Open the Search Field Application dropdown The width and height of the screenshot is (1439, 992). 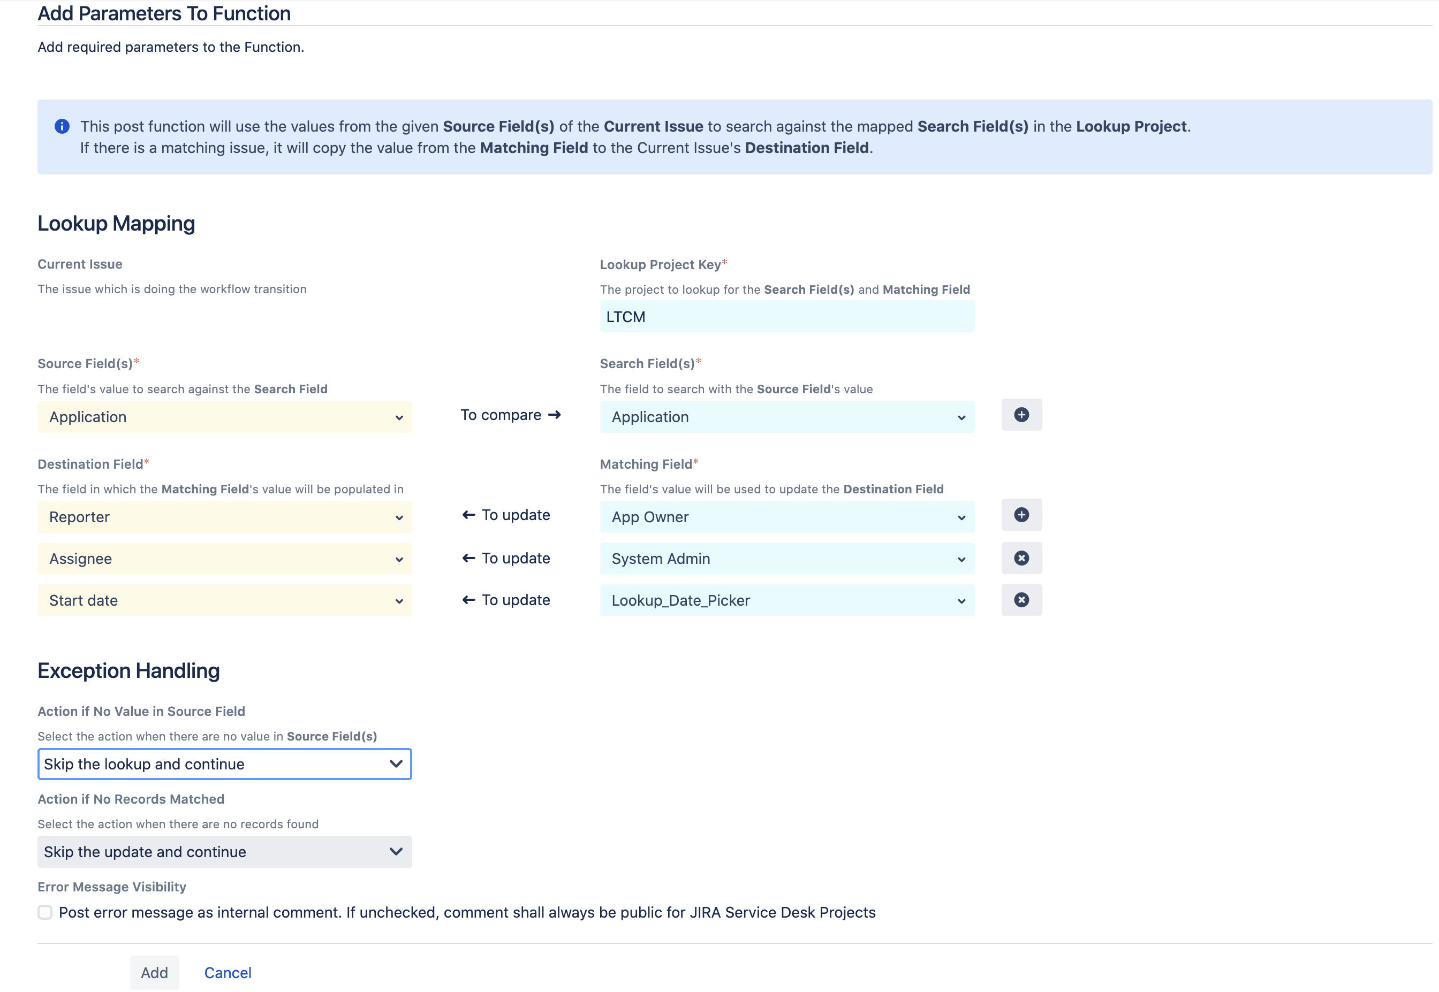point(786,417)
